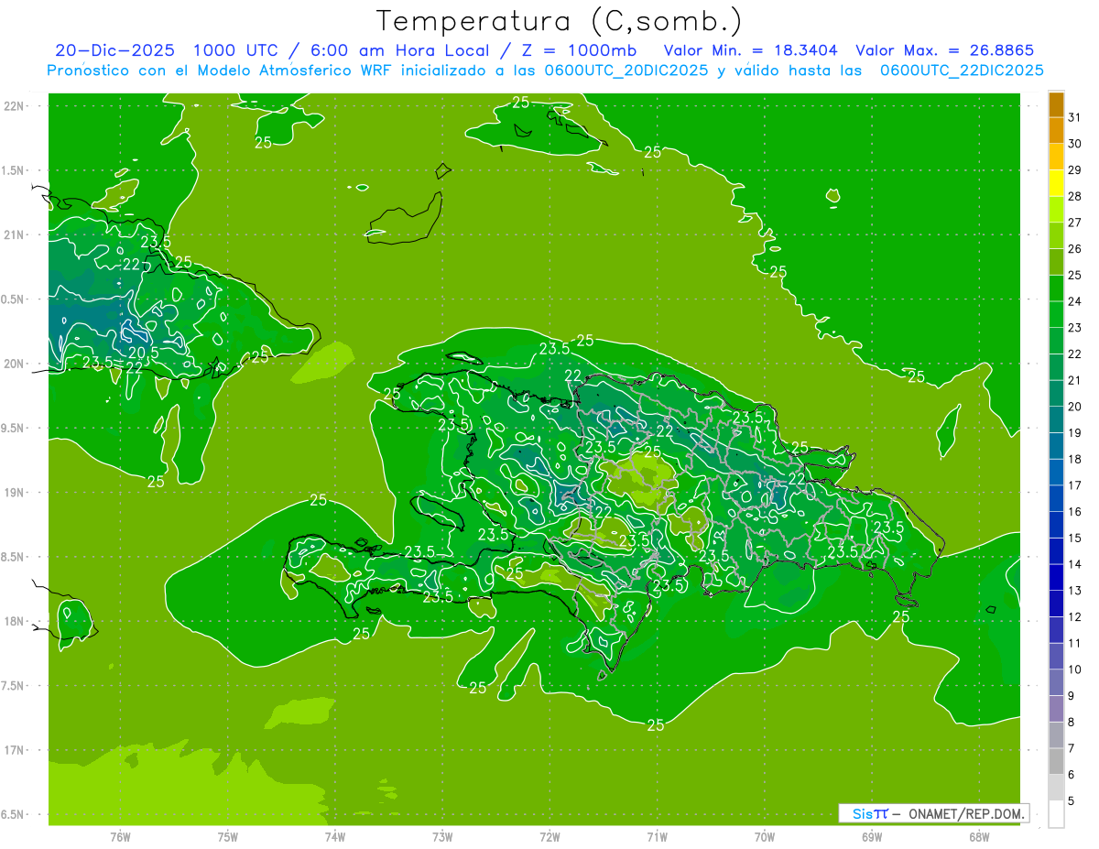Click the "20N" latitude axis label
Image resolution: width=1099 pixels, height=849 pixels.
[x=16, y=365]
